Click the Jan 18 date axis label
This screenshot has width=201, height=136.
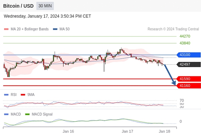click(x=164, y=132)
